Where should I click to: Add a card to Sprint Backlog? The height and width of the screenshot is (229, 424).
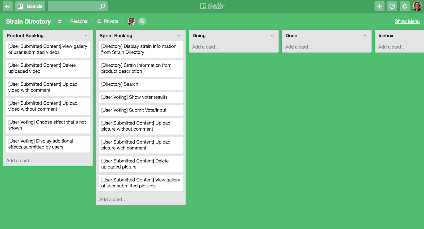tap(113, 200)
